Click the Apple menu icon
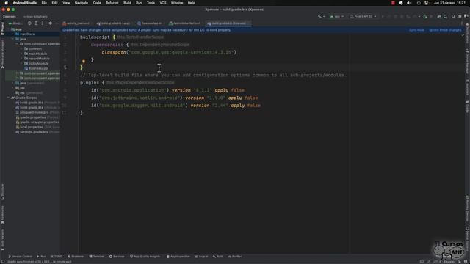This screenshot has width=470, height=264. point(7,3)
